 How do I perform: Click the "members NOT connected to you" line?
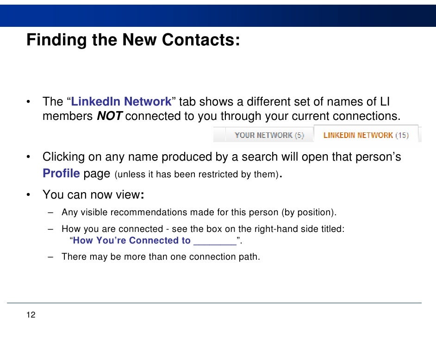pos(221,116)
